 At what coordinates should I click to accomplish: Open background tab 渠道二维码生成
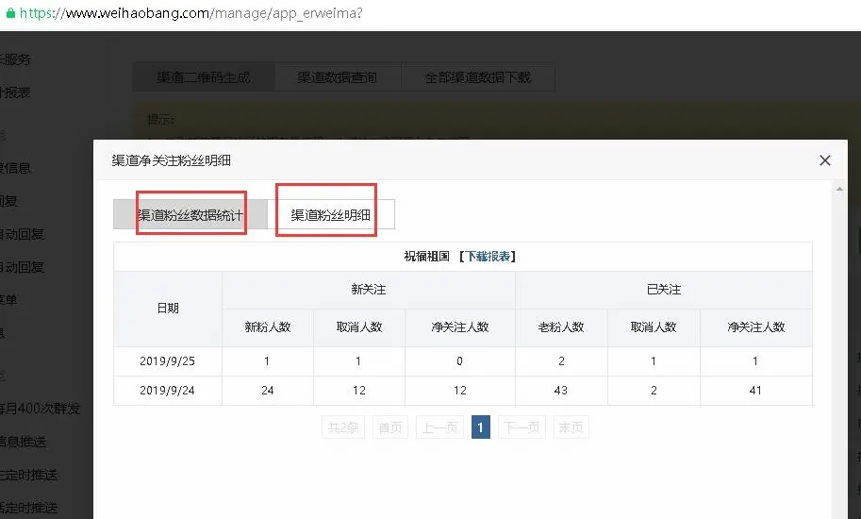[203, 77]
